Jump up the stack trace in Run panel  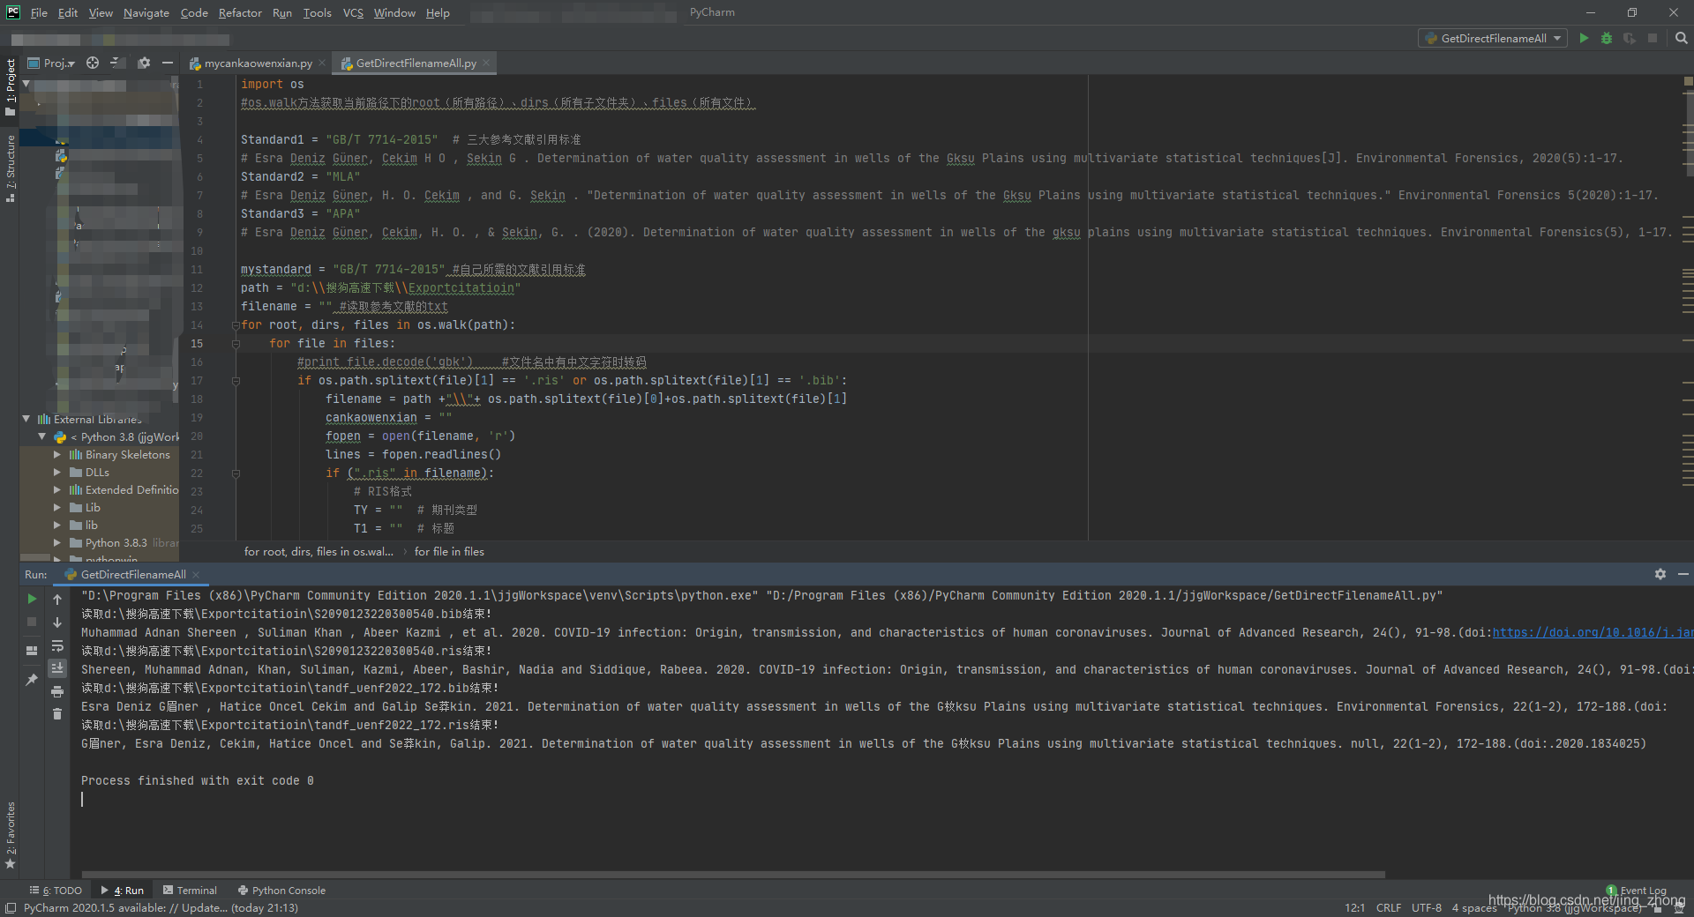57,600
